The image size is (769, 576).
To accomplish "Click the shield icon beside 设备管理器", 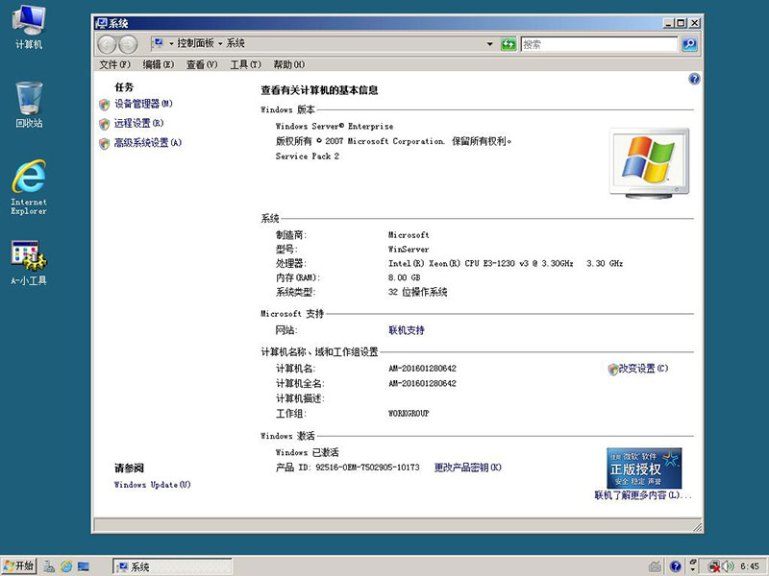I will pyautogui.click(x=104, y=105).
